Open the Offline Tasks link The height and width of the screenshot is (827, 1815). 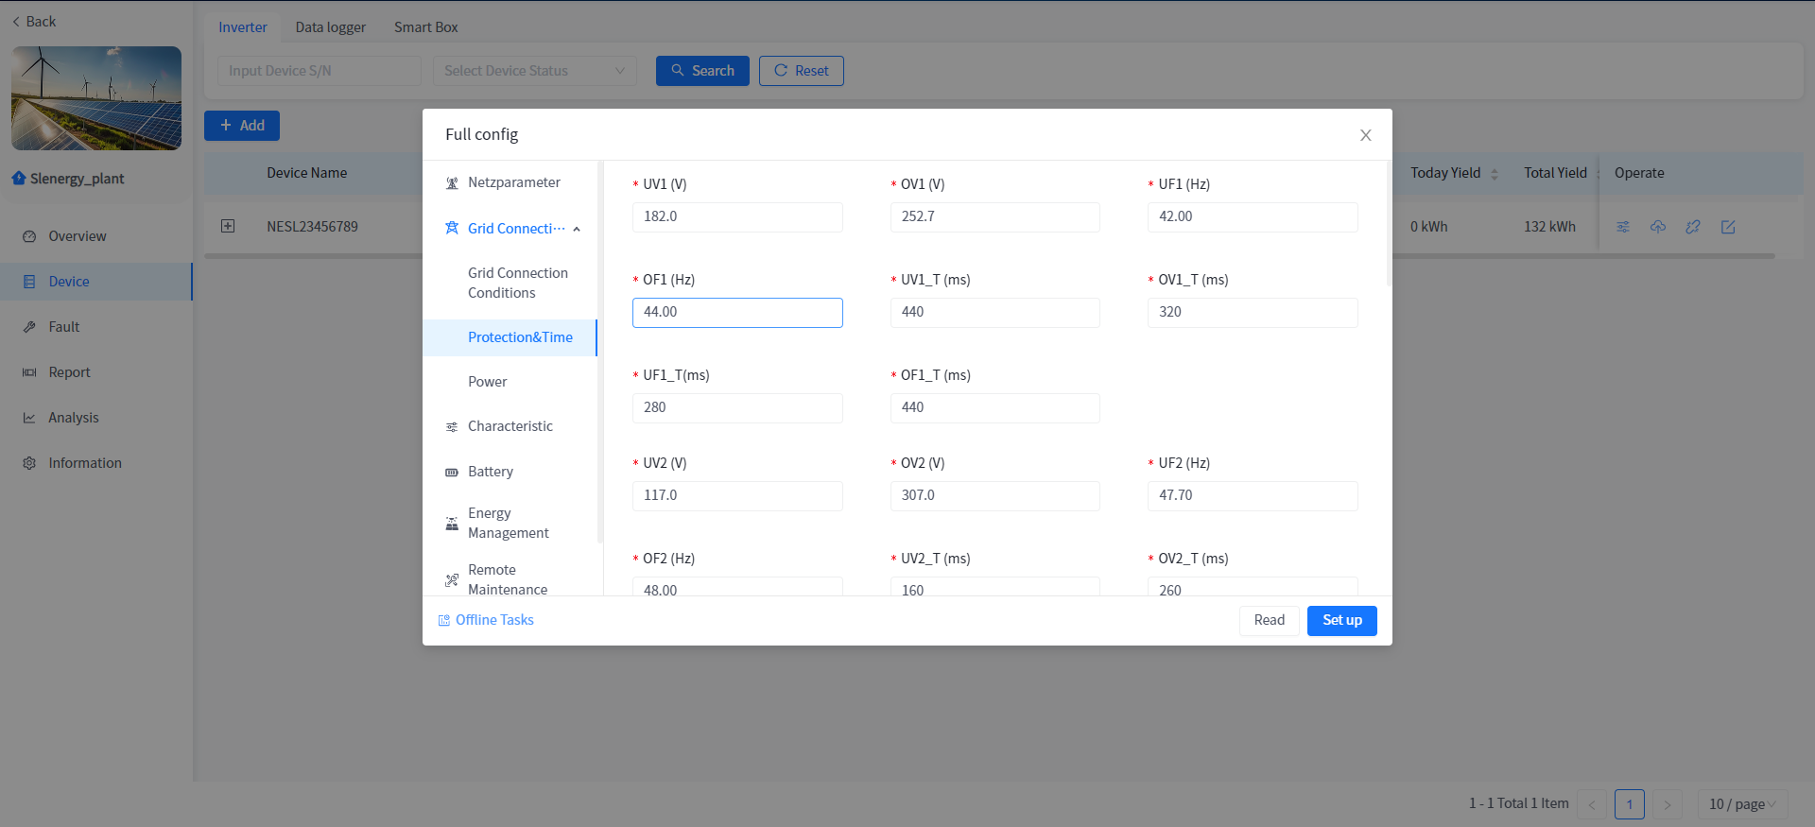[x=493, y=620]
